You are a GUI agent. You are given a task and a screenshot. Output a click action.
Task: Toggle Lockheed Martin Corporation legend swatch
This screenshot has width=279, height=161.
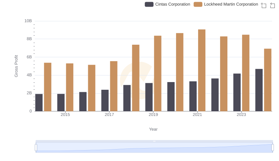(x=198, y=4)
